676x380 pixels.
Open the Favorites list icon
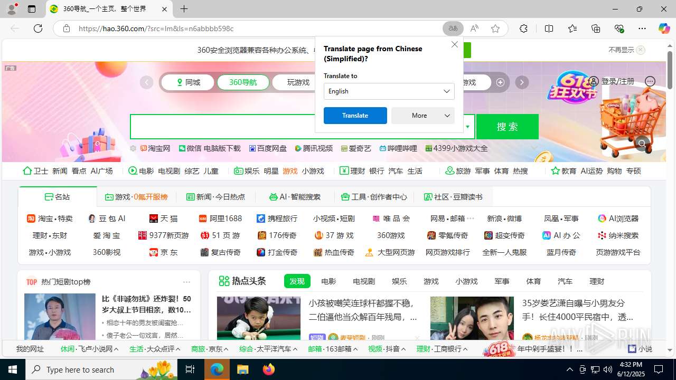572,28
